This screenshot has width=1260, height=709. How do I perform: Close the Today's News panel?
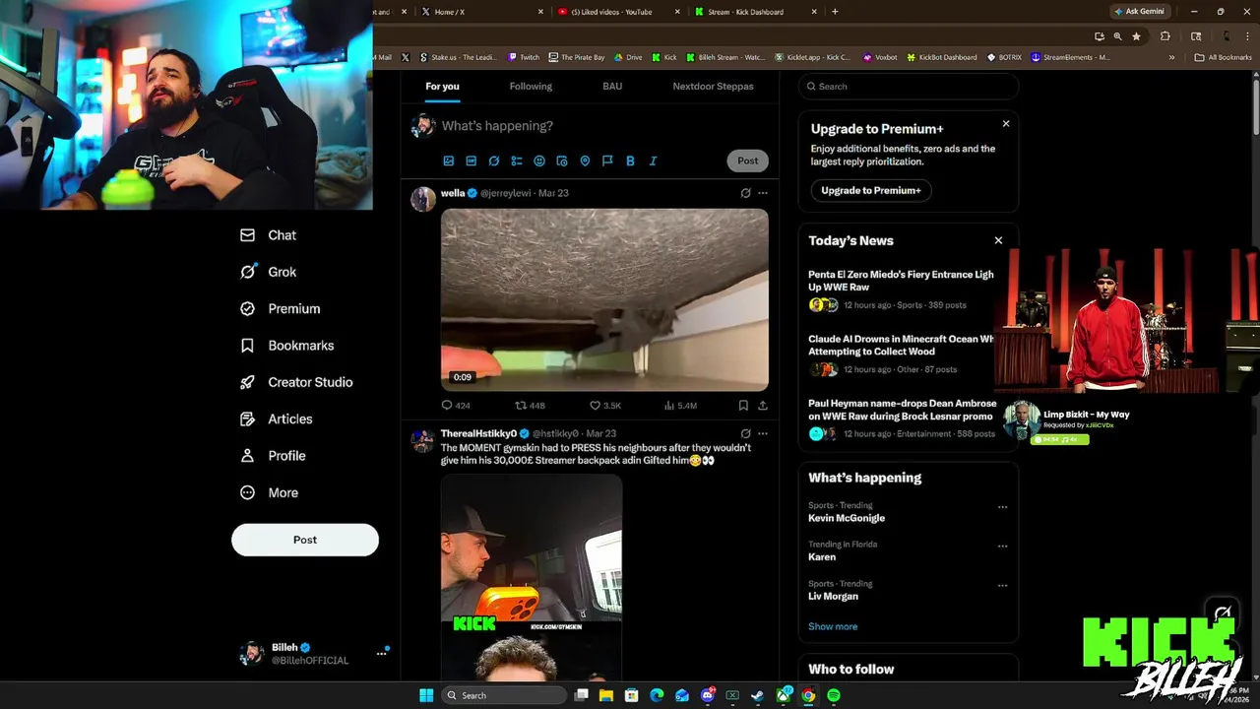click(998, 240)
